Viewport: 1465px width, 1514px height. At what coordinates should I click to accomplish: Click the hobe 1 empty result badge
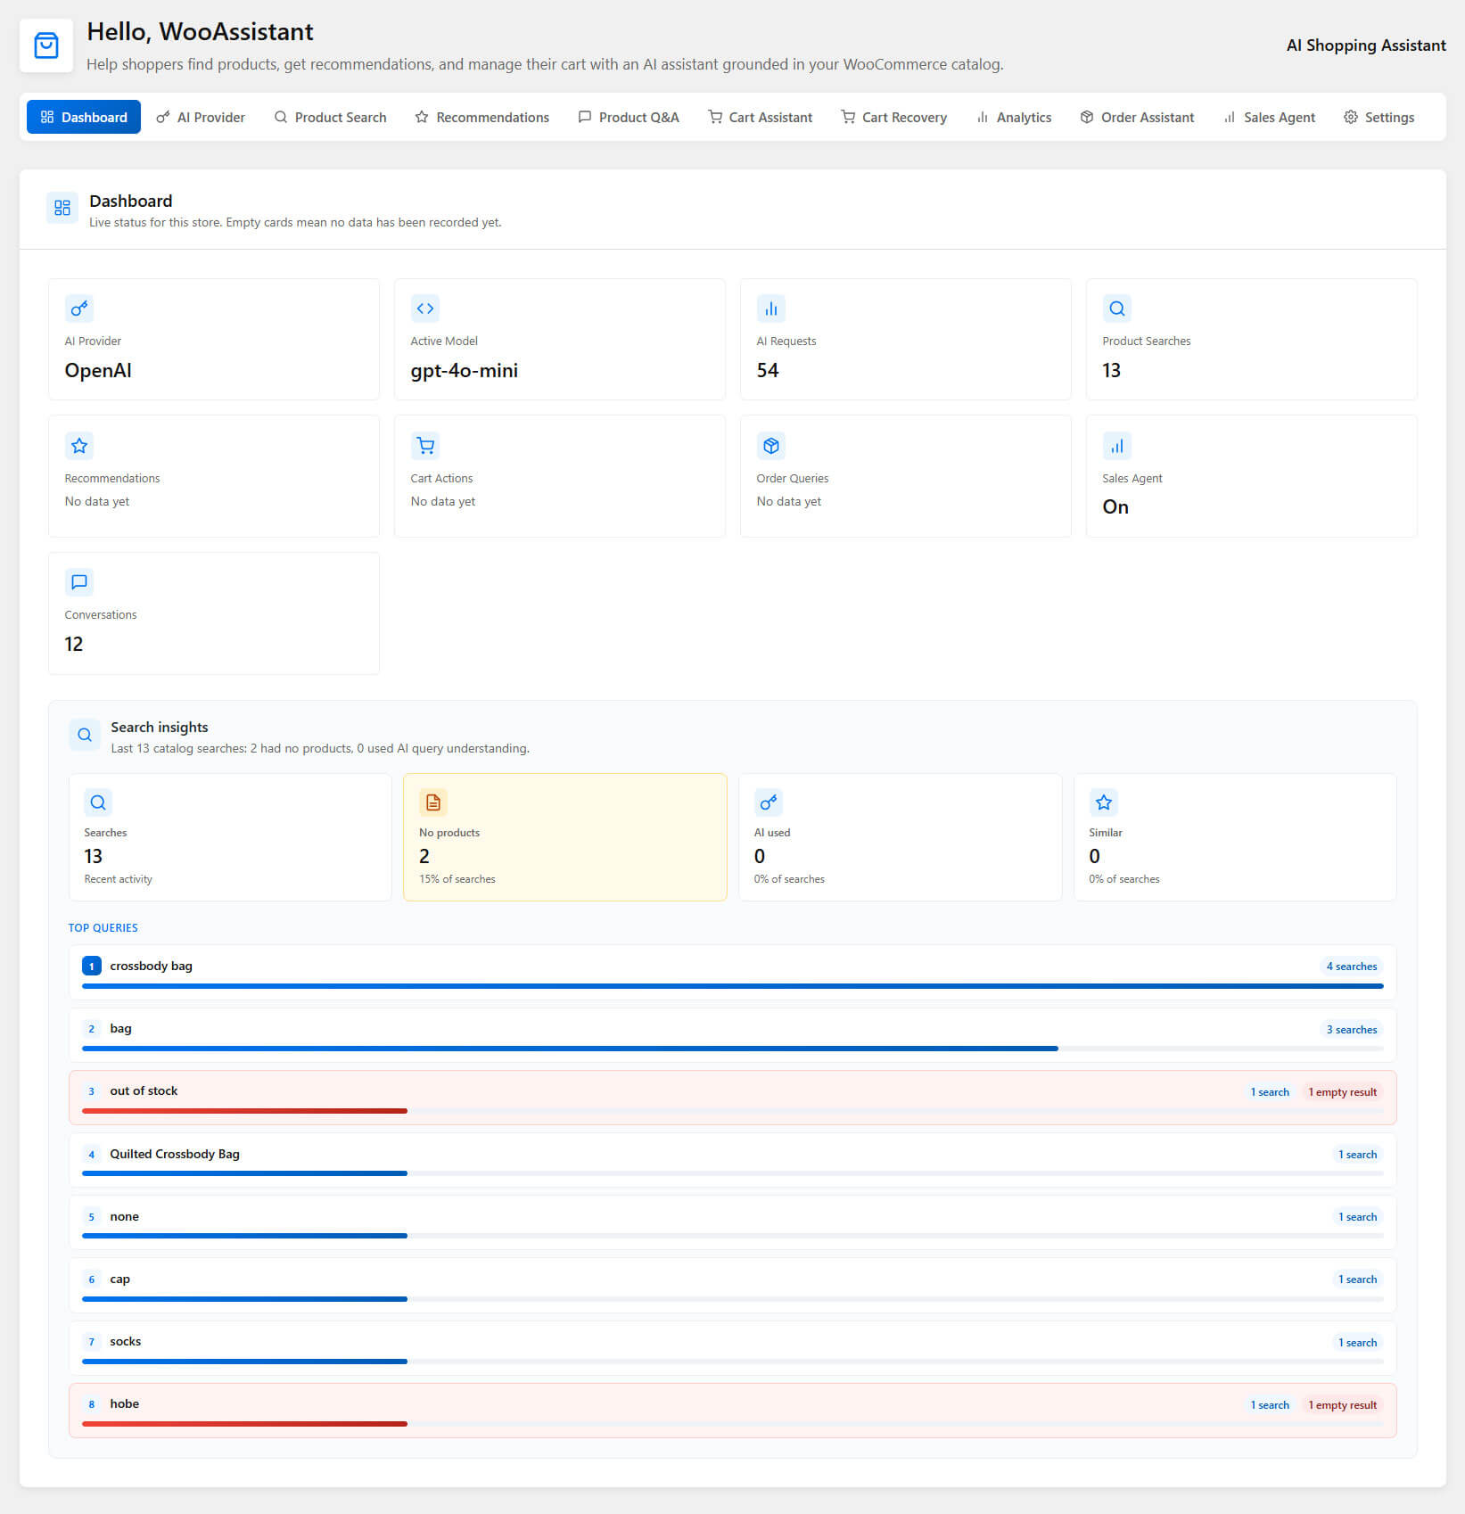click(x=1342, y=1405)
